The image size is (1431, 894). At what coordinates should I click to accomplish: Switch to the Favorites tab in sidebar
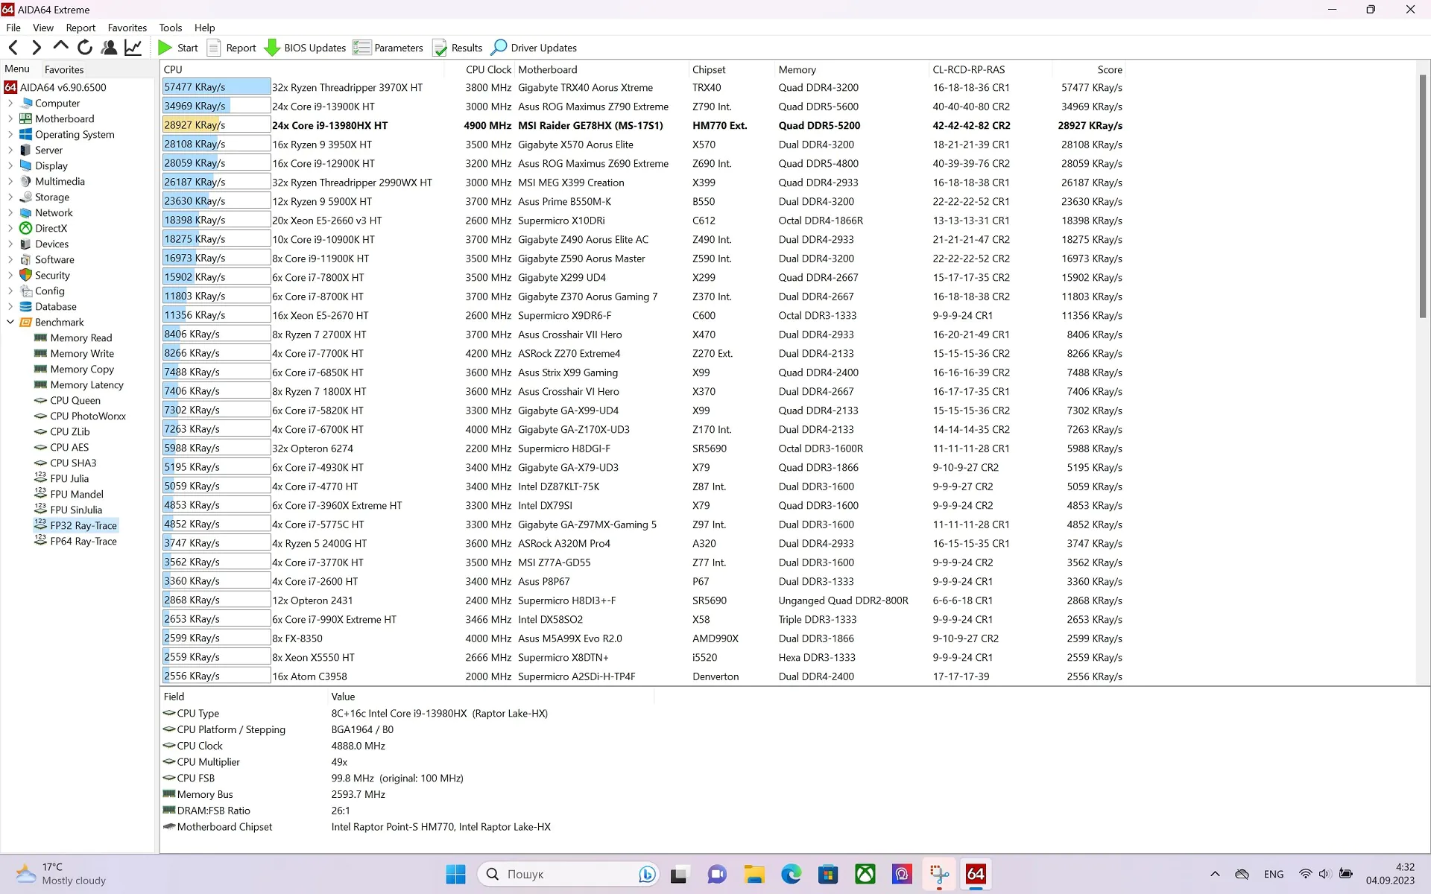click(64, 69)
